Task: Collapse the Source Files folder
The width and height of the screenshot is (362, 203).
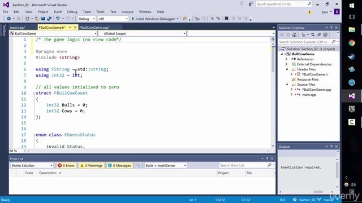Action: click(287, 85)
